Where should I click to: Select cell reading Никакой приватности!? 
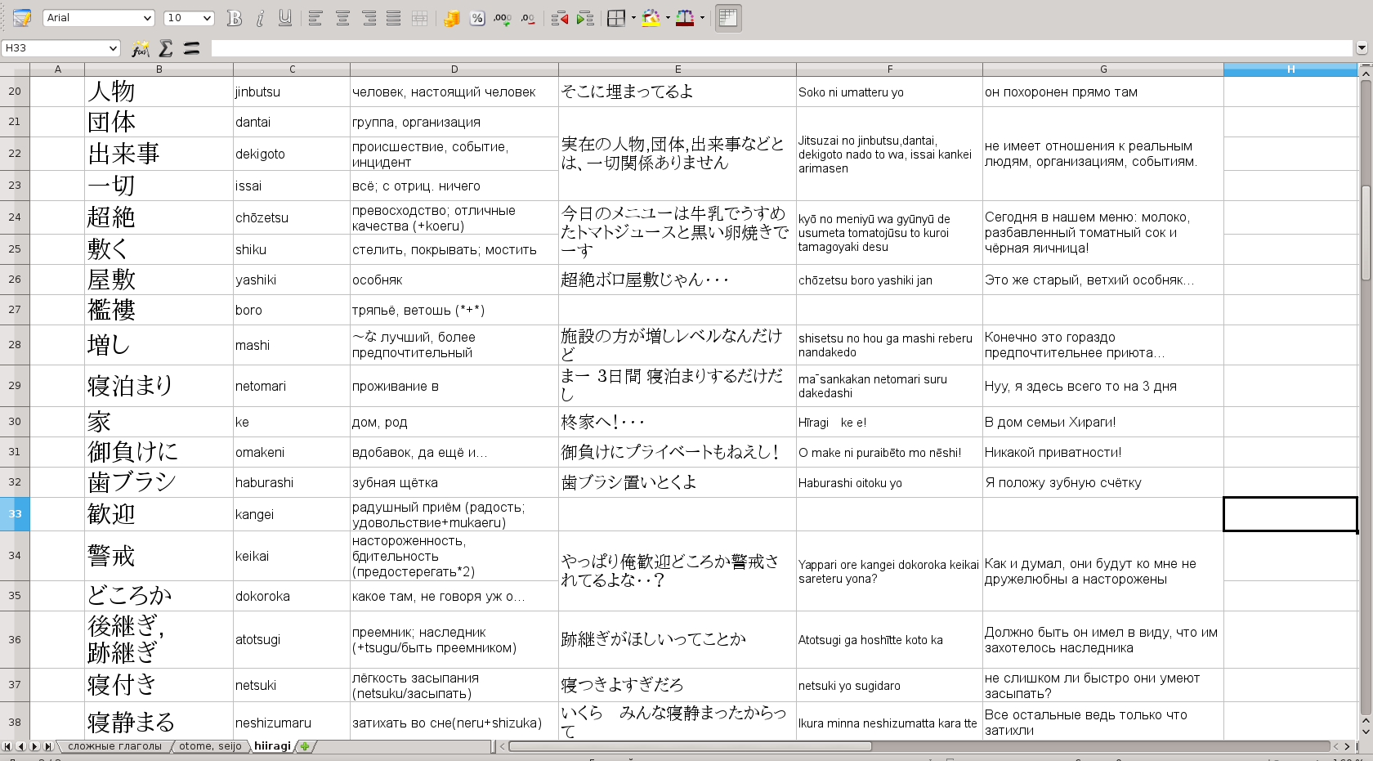1103,452
